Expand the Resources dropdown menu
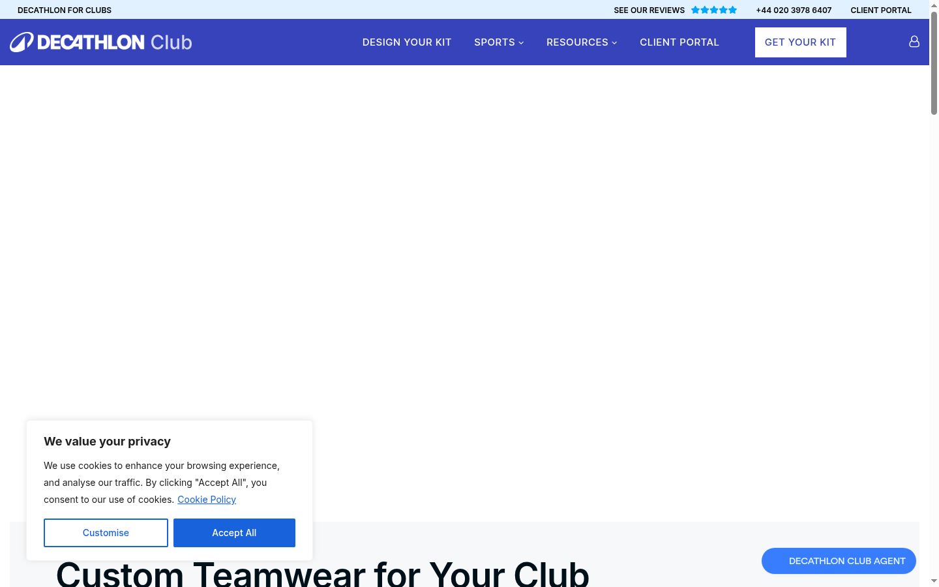The height and width of the screenshot is (587, 939). (x=582, y=42)
